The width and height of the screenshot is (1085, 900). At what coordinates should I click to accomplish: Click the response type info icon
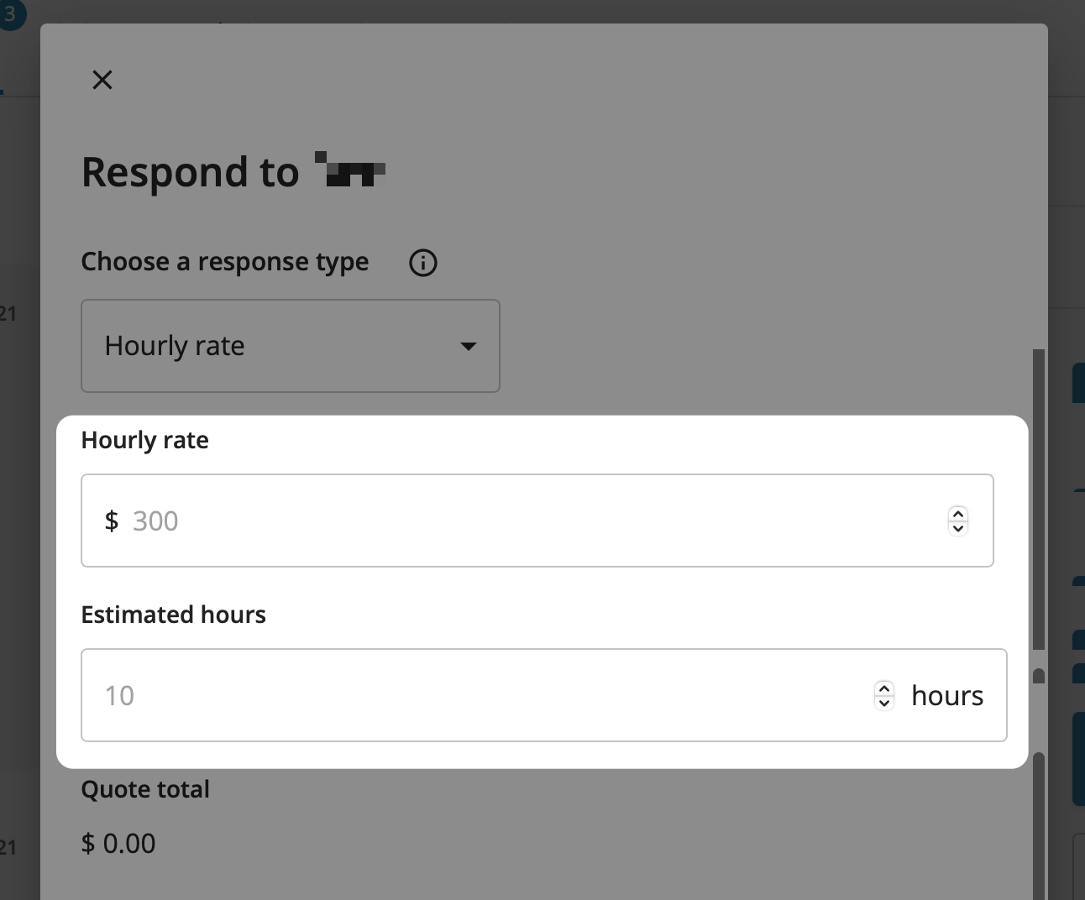click(422, 263)
